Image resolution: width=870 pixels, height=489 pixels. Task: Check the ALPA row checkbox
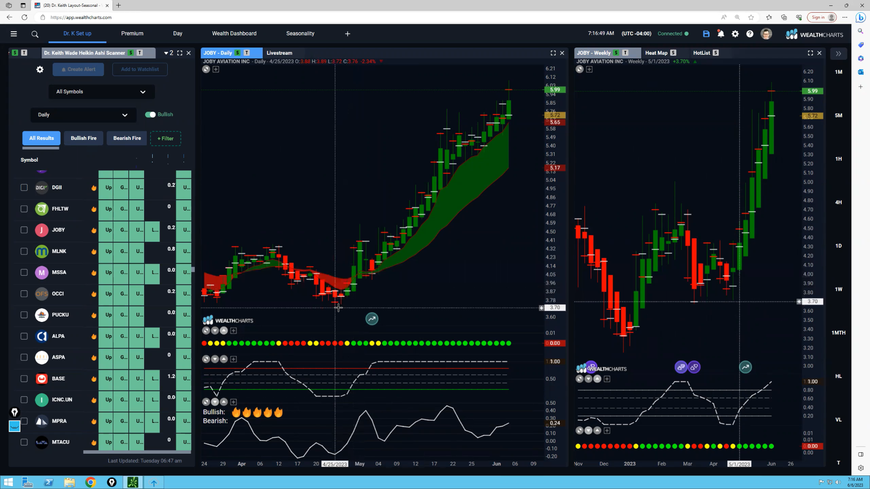[x=24, y=336]
